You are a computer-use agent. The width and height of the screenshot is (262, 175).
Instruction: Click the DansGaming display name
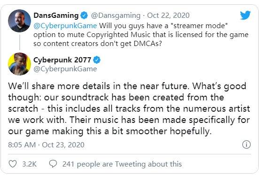(56, 15)
